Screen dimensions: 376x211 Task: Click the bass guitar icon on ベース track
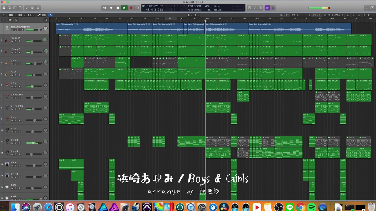(6, 74)
